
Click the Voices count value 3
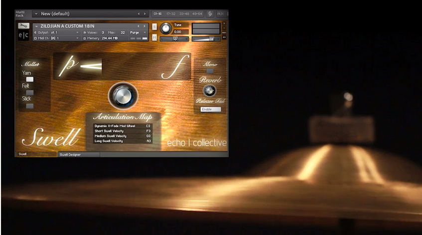pyautogui.click(x=103, y=32)
